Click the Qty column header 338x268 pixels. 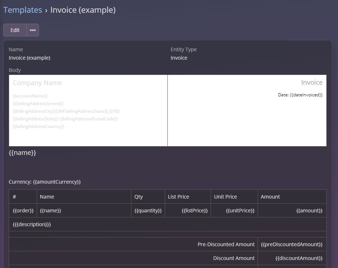point(139,197)
